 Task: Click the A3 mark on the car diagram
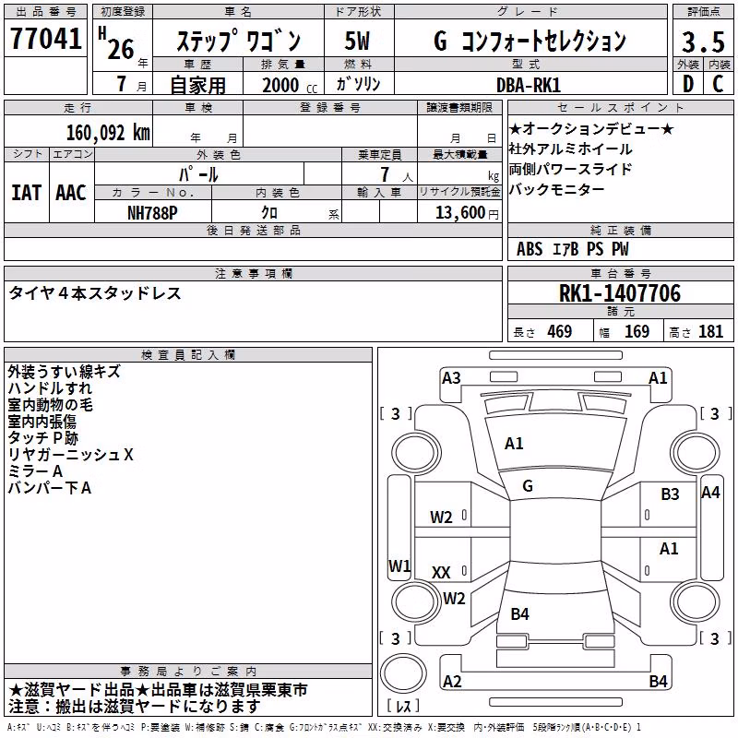(x=451, y=378)
